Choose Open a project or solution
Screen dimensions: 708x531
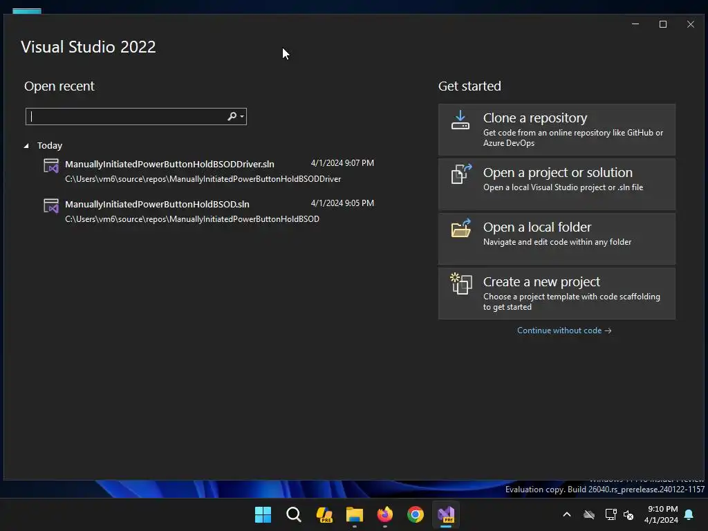[x=557, y=184]
